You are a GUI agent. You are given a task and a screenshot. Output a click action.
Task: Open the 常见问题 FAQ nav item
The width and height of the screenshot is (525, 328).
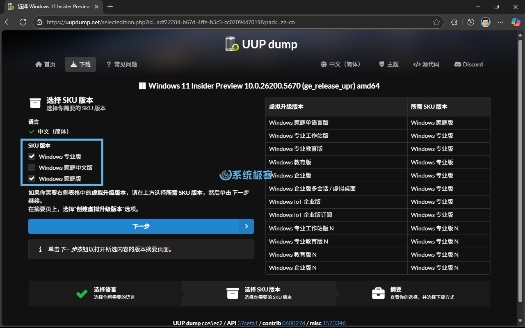(x=121, y=64)
